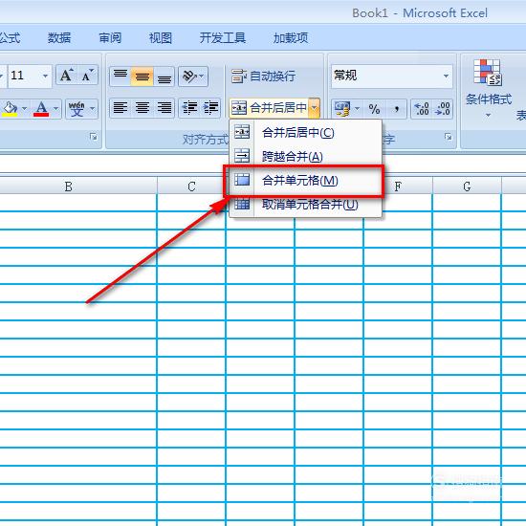Switch to the 开发工具 tab
526x526 pixels.
(x=223, y=38)
